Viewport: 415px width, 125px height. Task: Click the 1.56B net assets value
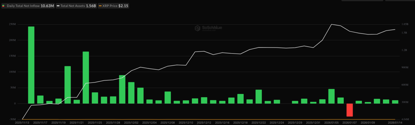coord(91,6)
